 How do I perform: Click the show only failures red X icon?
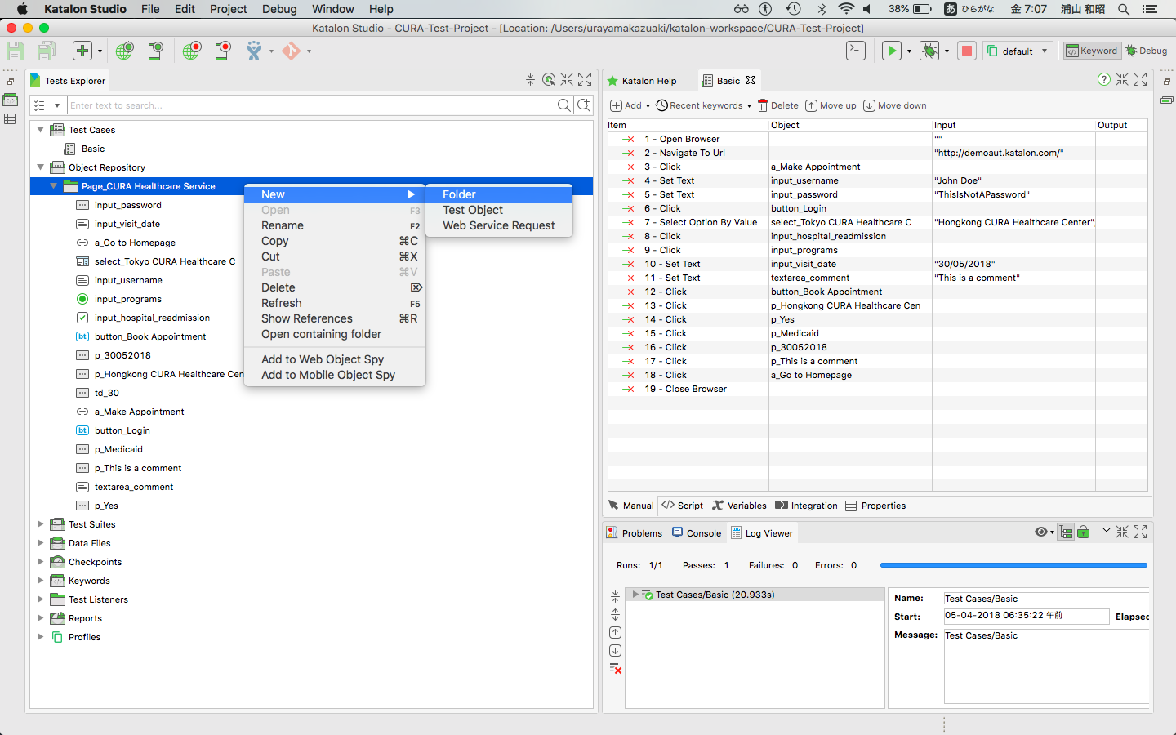[x=616, y=669]
